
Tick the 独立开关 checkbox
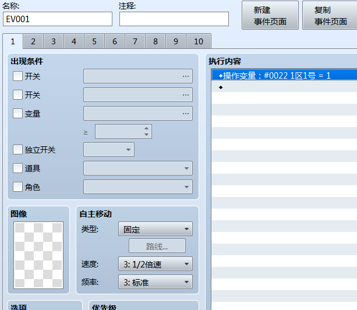pyautogui.click(x=17, y=150)
